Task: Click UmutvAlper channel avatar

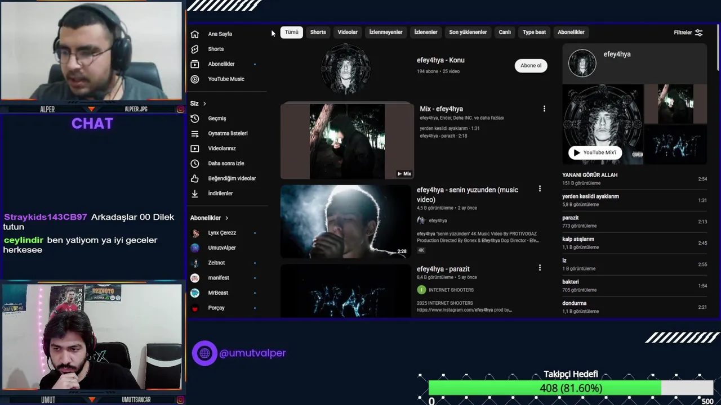Action: coord(195,248)
